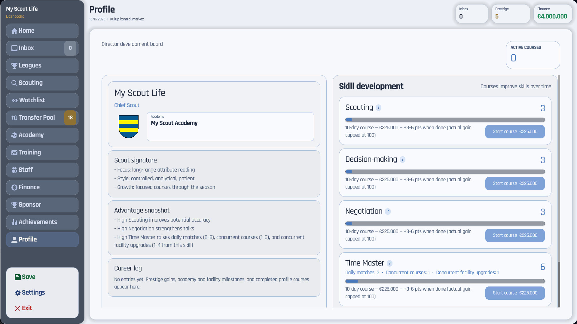Click the Time Master help question-mark icon
This screenshot has height=324, width=577.
[x=389, y=263]
